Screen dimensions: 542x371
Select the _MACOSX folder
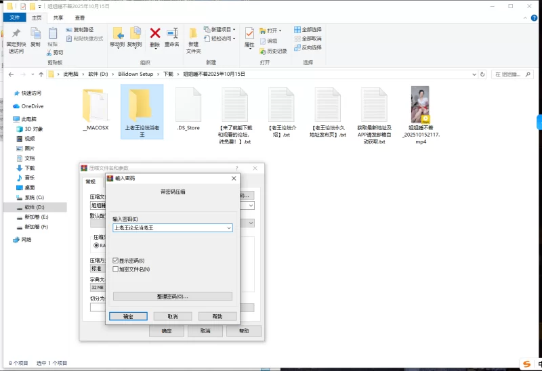pos(96,110)
